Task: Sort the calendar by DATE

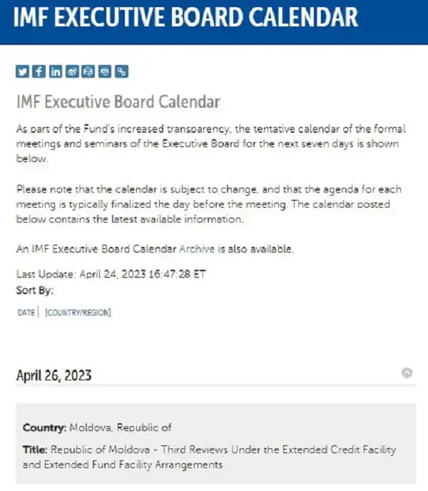Action: [x=26, y=312]
